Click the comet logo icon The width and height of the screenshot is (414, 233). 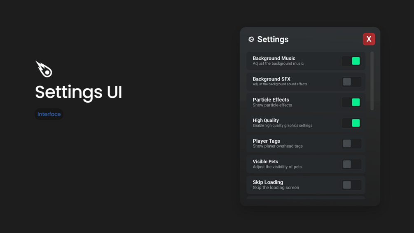[x=44, y=69]
